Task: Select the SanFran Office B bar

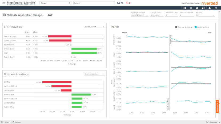Action: (x=77, y=98)
